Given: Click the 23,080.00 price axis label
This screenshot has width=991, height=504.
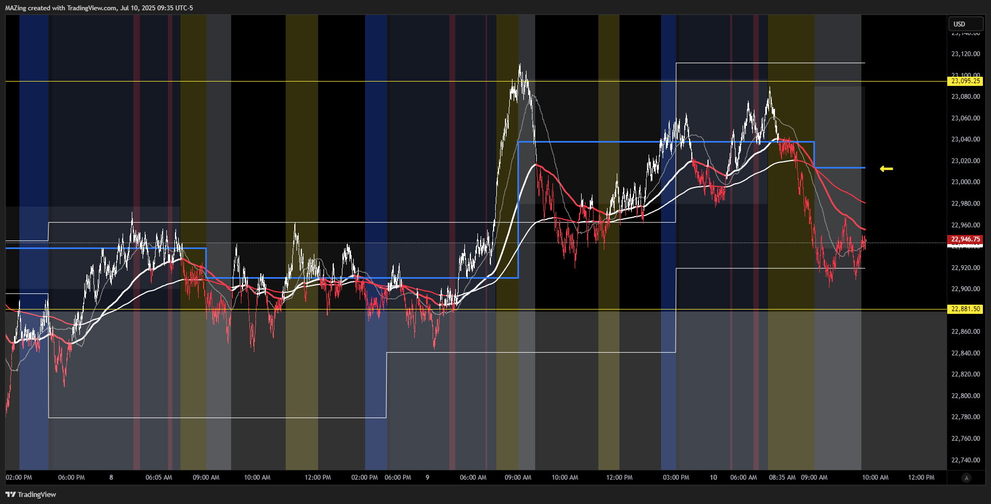Looking at the screenshot, I should click(x=966, y=97).
